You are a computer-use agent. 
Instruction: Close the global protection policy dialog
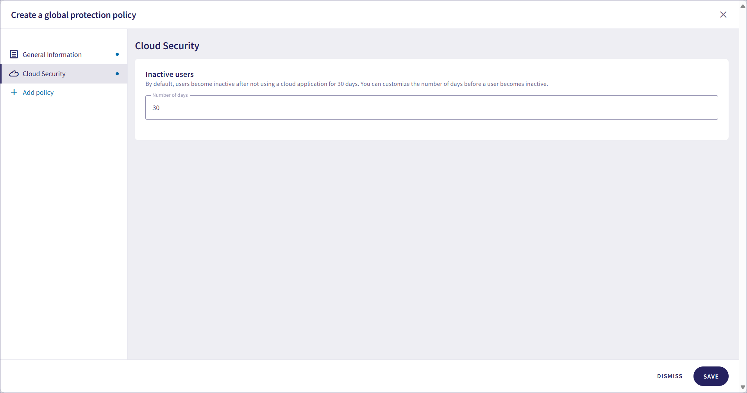[723, 15]
